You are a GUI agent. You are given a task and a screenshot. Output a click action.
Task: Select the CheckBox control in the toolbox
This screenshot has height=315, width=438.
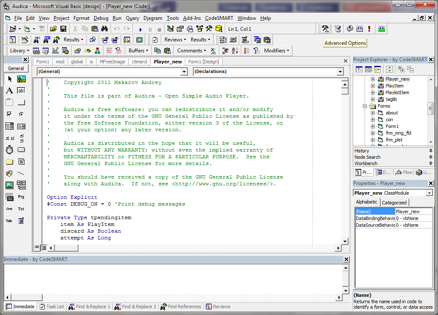tap(10, 114)
